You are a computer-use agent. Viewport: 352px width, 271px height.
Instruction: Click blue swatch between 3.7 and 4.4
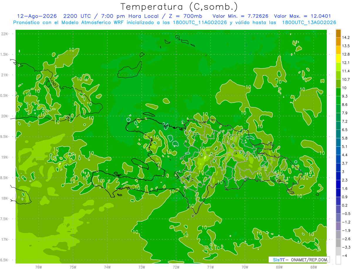click(x=338, y=159)
